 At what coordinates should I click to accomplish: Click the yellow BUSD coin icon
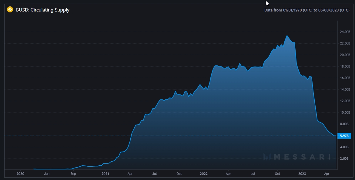pos(10,9)
